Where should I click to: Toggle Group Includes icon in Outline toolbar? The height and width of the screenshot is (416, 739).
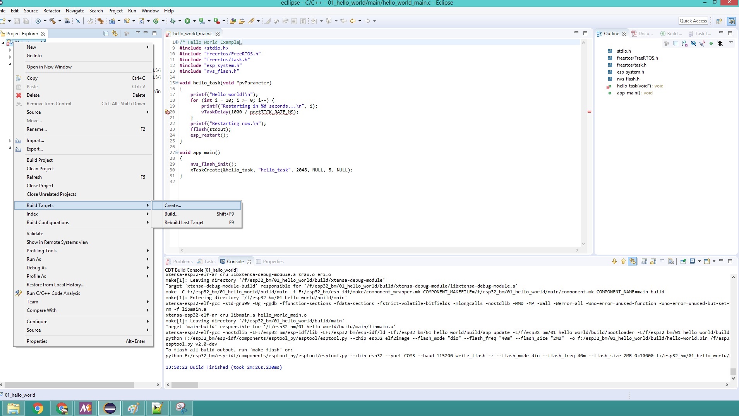pos(720,43)
